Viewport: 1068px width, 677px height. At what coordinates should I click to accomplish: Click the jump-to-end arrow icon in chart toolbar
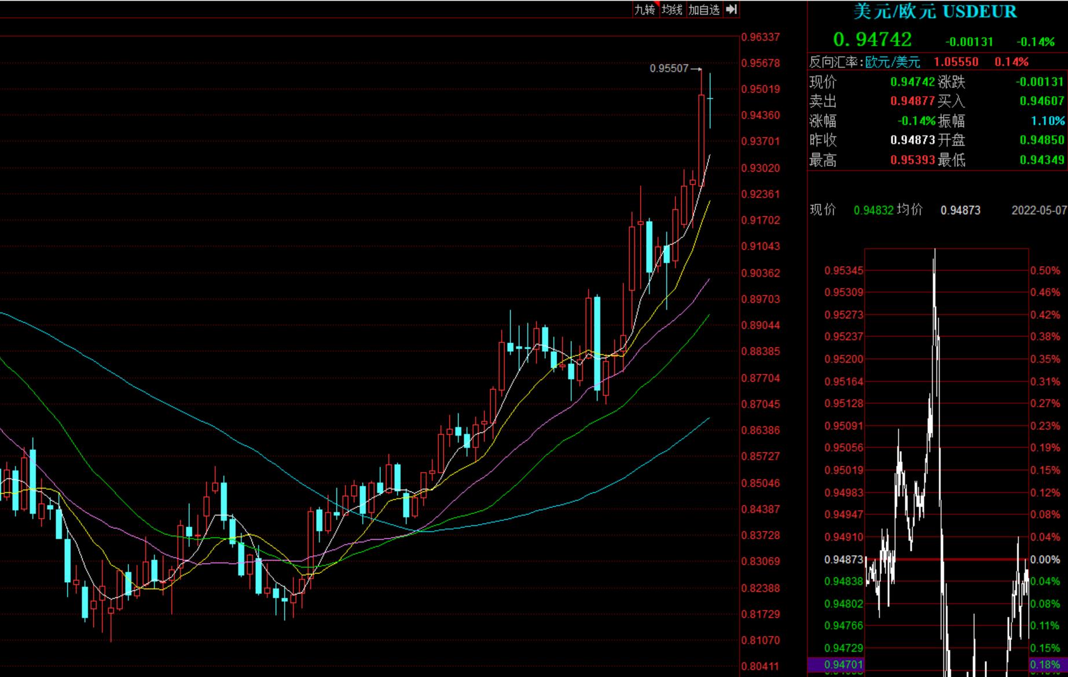point(731,9)
